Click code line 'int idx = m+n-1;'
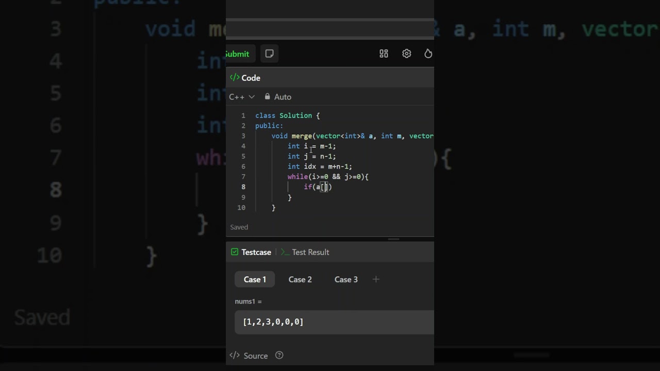660x371 pixels. (x=320, y=166)
